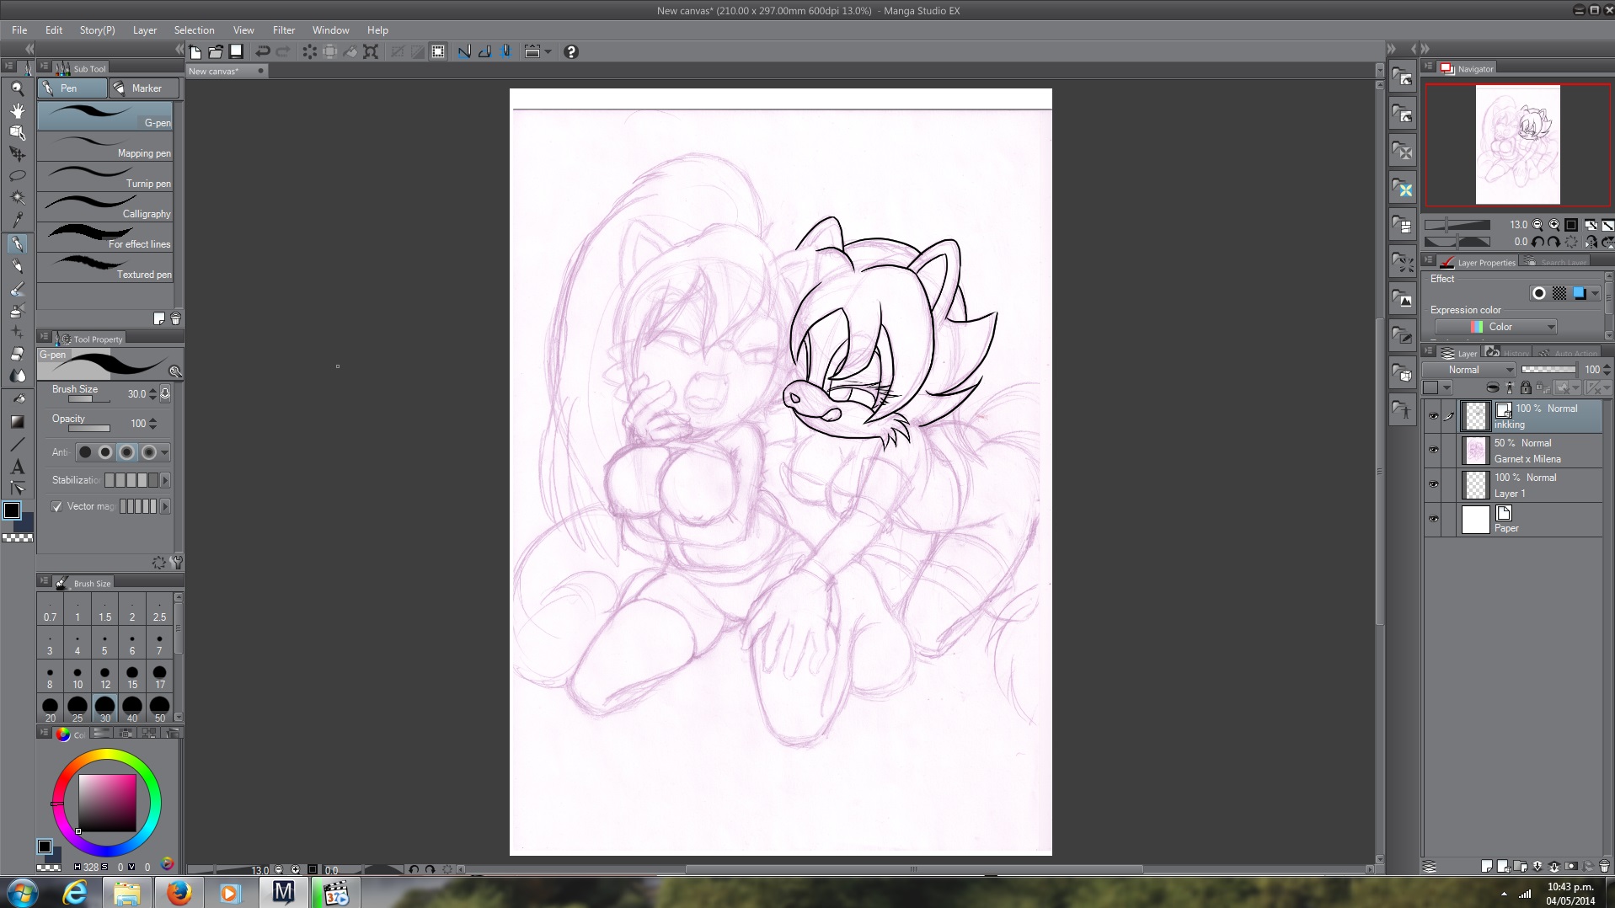Delete the selected sub tool with trash icon
Screen dimensions: 1615x908
pyautogui.click(x=175, y=318)
